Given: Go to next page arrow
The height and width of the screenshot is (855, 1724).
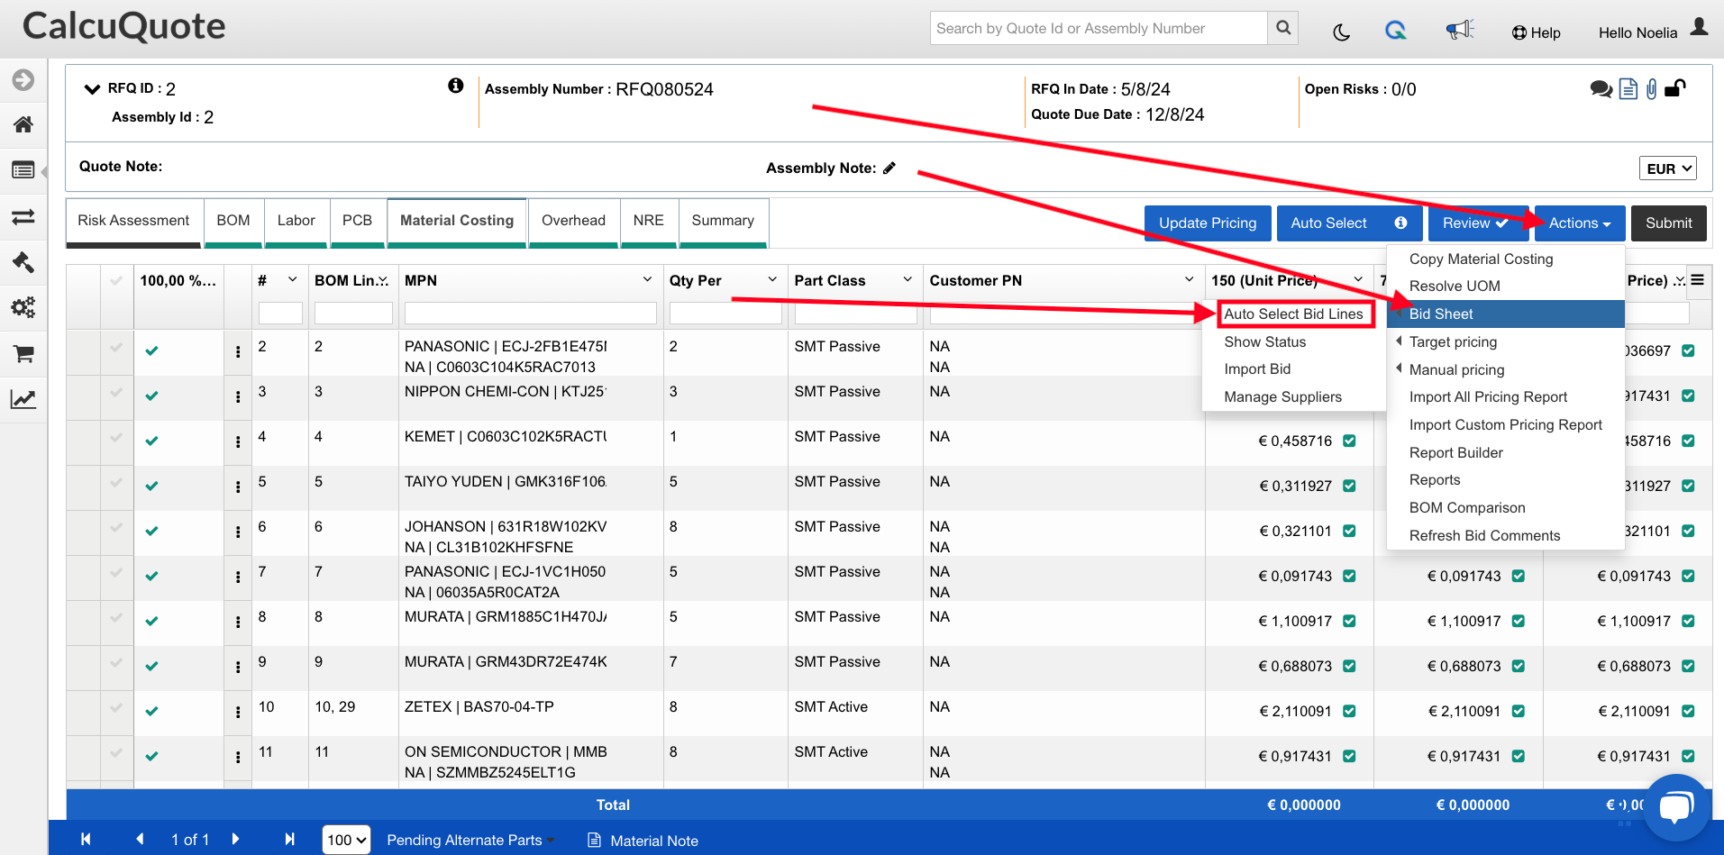Looking at the screenshot, I should coord(235,839).
